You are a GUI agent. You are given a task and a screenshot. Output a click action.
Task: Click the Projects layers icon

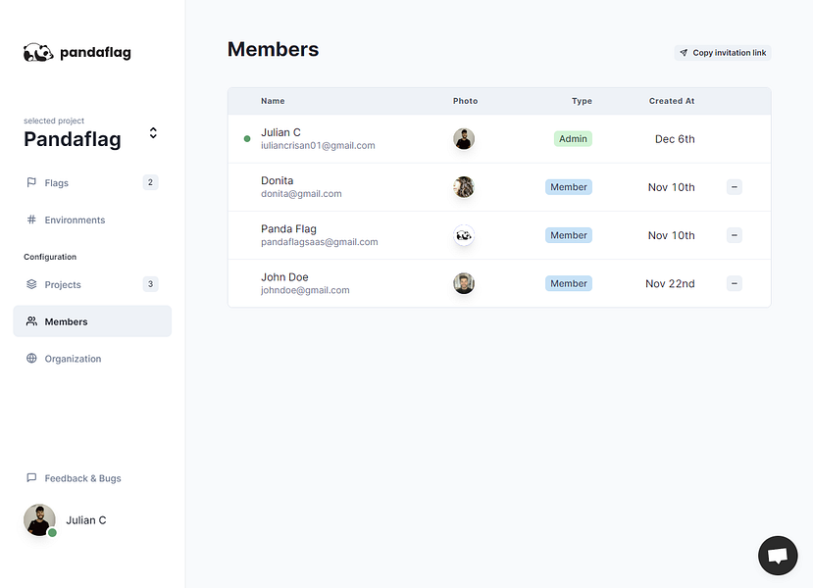tap(31, 284)
